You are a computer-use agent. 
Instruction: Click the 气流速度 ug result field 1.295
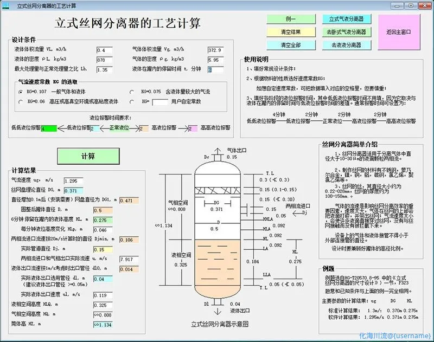pyautogui.click(x=73, y=181)
